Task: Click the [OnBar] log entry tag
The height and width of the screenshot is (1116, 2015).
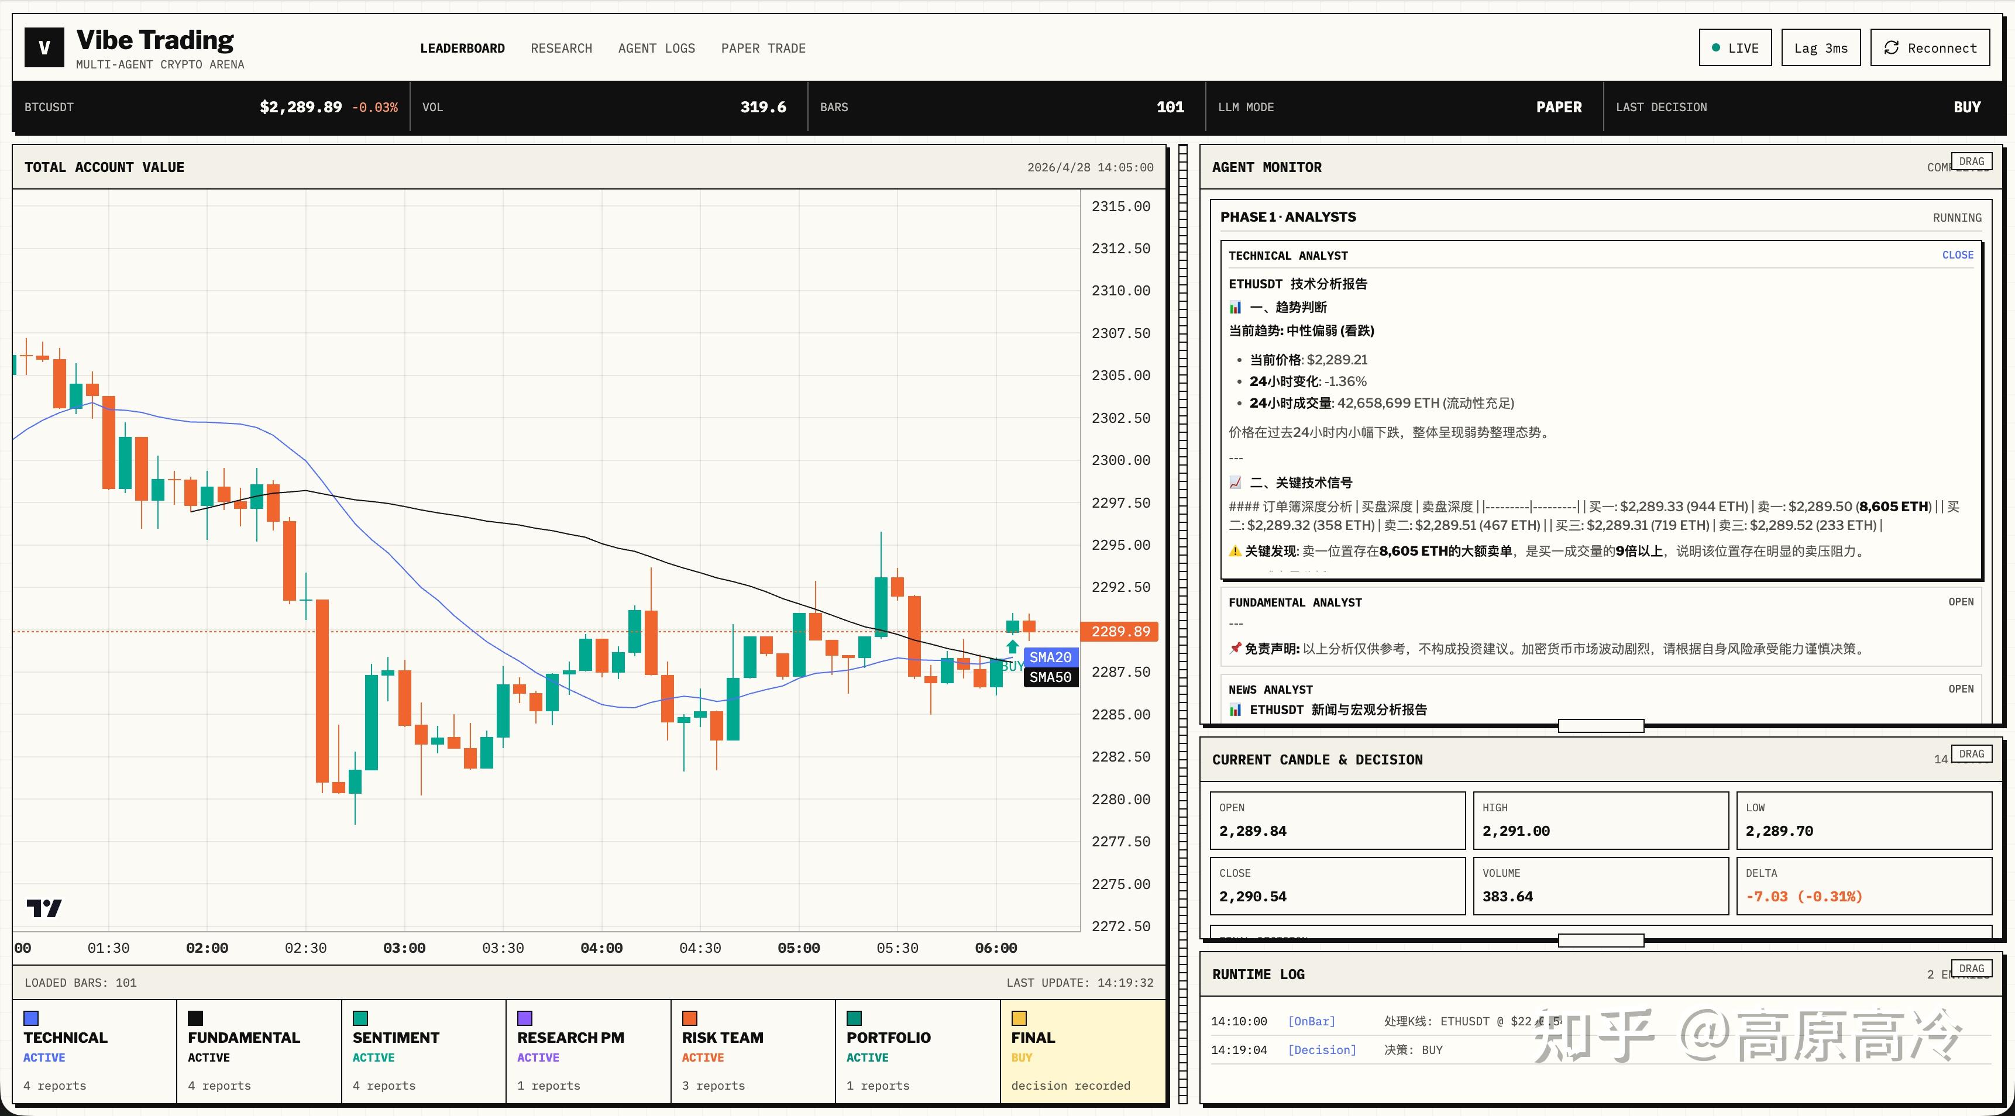Action: pyautogui.click(x=1311, y=1021)
